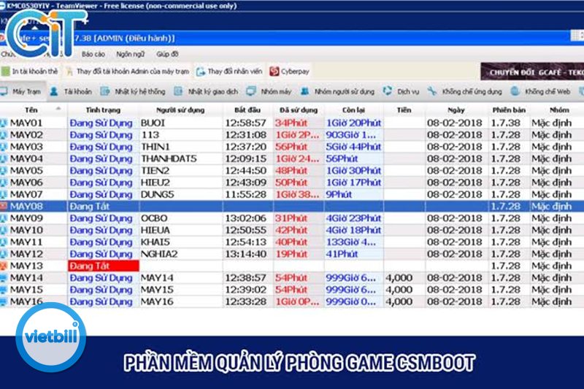The width and height of the screenshot is (584, 389).
Task: Sort by the Đã sử dụng column header
Action: (x=299, y=109)
